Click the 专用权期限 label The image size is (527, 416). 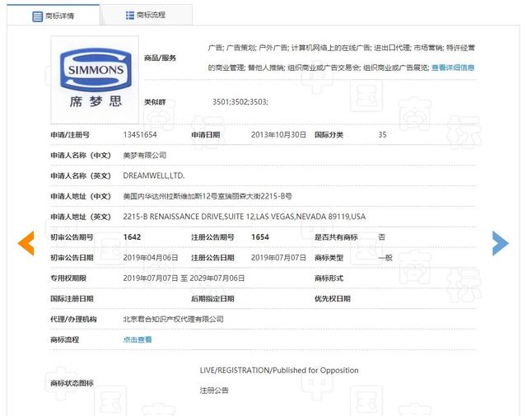tap(68, 278)
